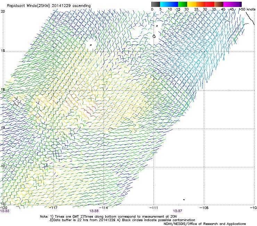Screen dimensions: 257x226
Task: Click the longitude label '-108'
Action: [x=204, y=208]
